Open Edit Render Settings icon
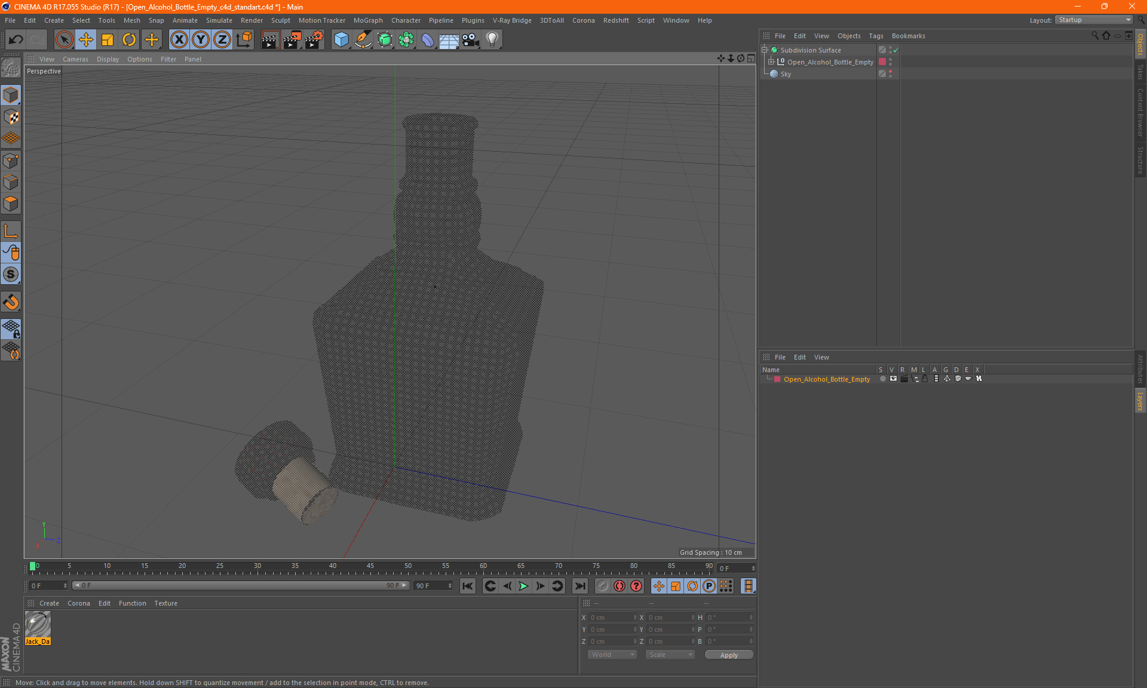This screenshot has height=688, width=1147. click(x=314, y=40)
